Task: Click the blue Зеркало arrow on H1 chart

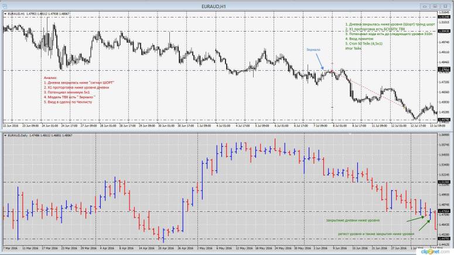Action: click(319, 62)
